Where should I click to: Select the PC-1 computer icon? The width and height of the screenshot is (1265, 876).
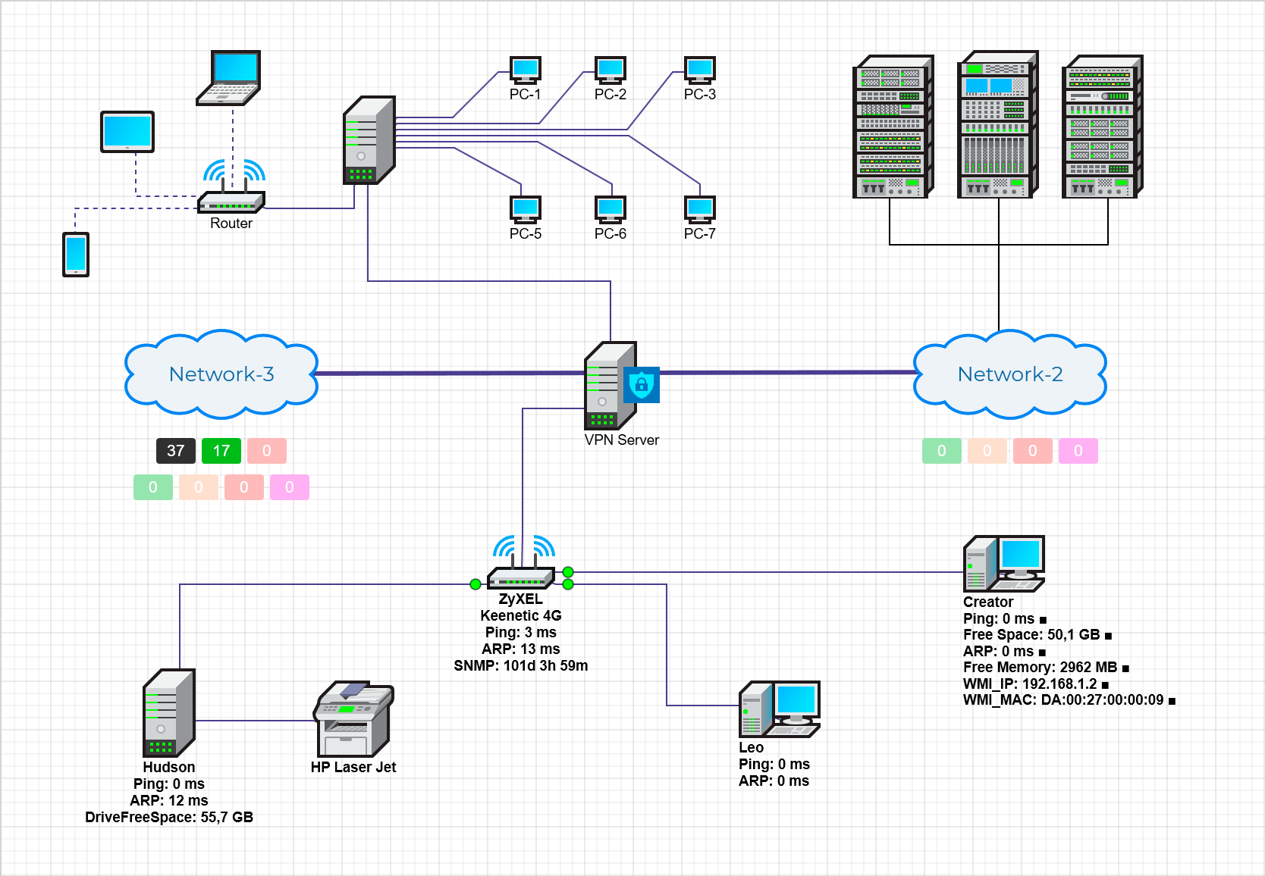pos(525,70)
